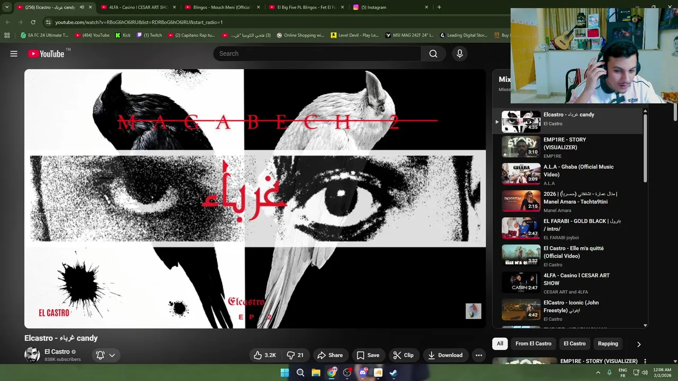Open the tab search dropdown arrow

coord(7,7)
